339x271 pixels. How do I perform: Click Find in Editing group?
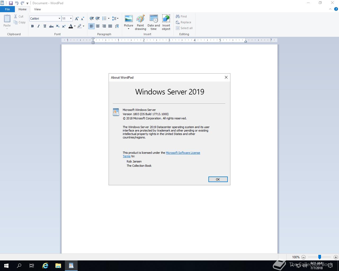tap(181, 16)
